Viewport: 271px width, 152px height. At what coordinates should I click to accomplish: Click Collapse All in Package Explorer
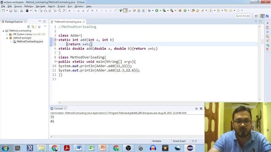coord(29,27)
